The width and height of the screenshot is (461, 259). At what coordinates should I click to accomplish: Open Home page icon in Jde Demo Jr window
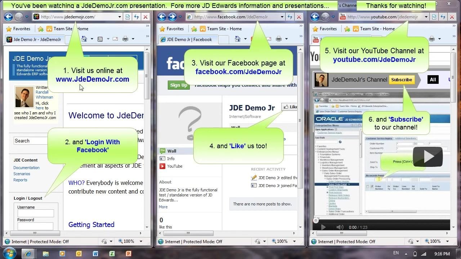click(84, 39)
